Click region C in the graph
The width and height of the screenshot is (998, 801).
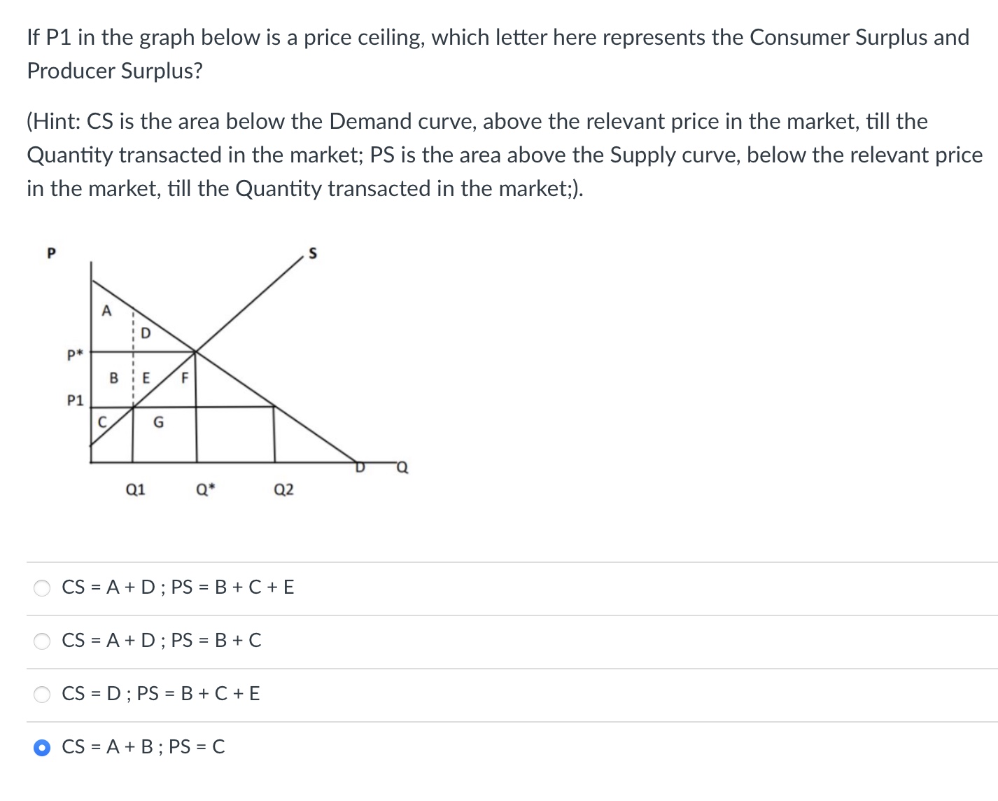tap(102, 421)
